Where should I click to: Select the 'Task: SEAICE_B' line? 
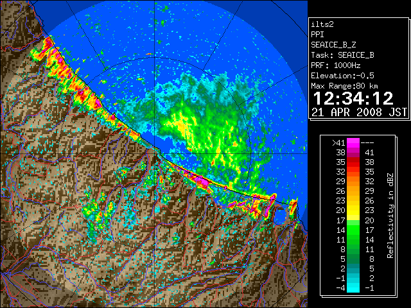pos(342,55)
